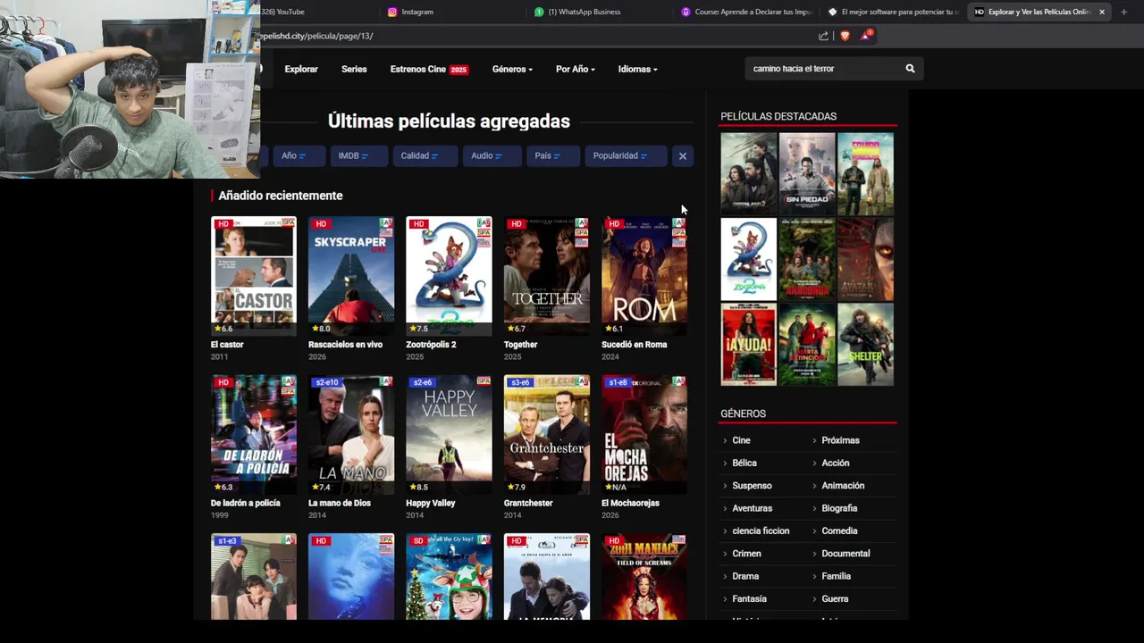
Task: Select the Biografía genre link
Action: tap(839, 508)
